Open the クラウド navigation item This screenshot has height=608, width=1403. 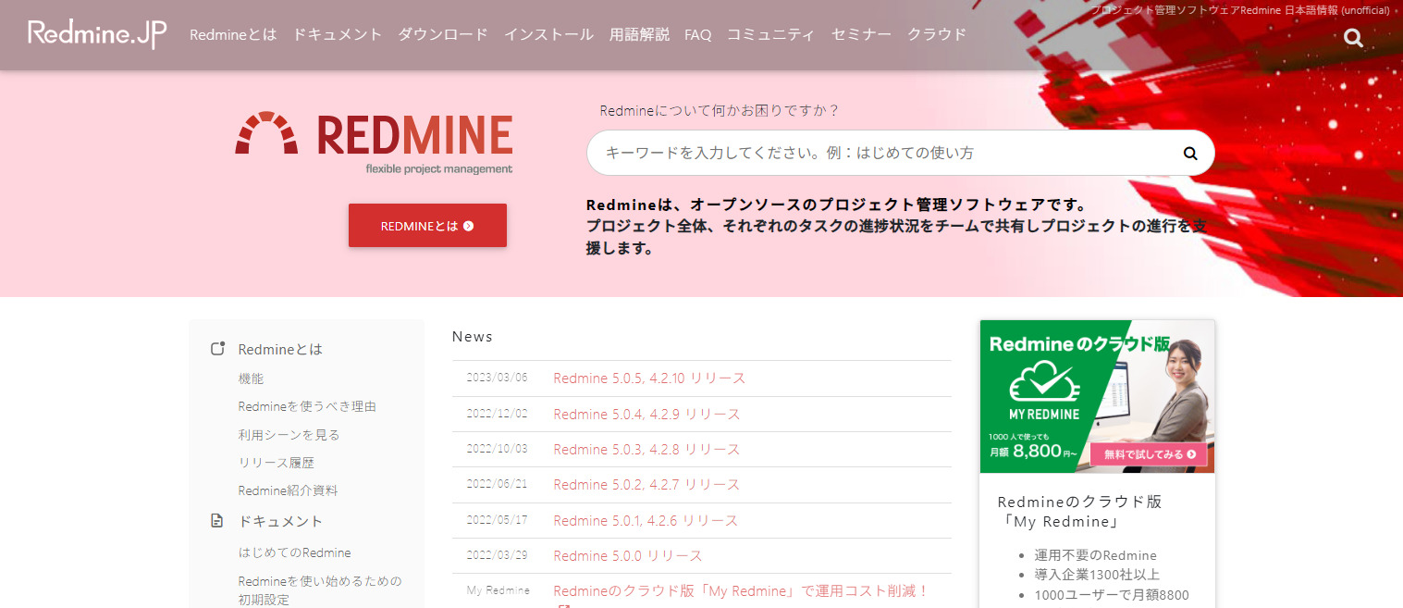(936, 34)
